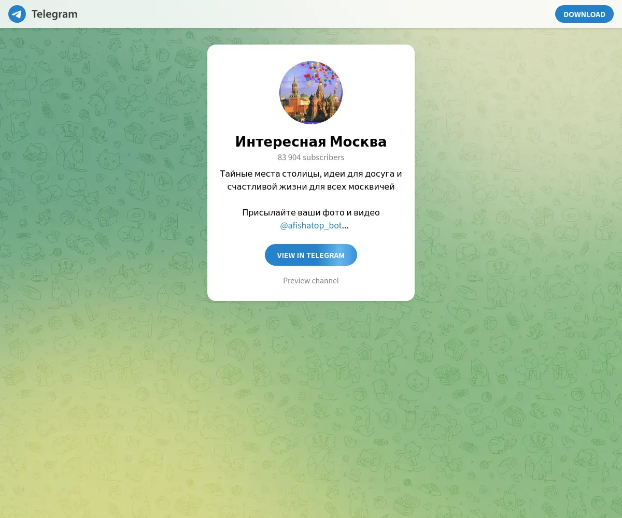Select the channel title Интересная Москва
This screenshot has height=518, width=622.
coord(311,141)
